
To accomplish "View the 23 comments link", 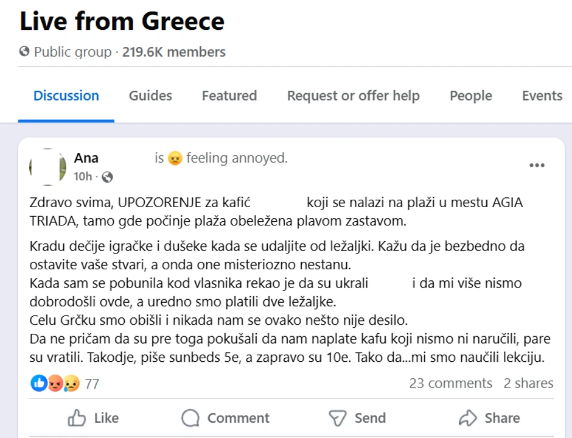I will coord(450,383).
